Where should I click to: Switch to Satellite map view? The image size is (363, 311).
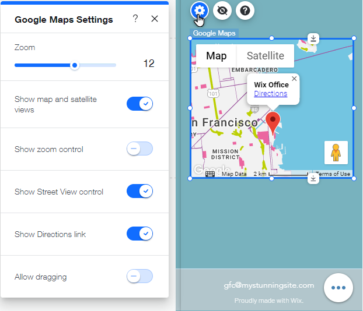pyautogui.click(x=265, y=56)
